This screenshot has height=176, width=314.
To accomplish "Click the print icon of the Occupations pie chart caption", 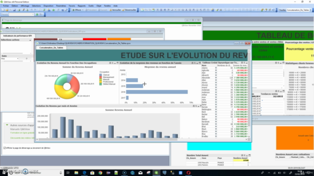I will point(110,63).
